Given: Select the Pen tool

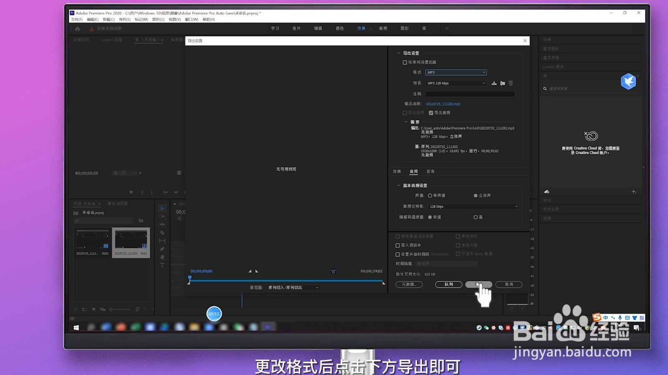Looking at the screenshot, I should (x=162, y=249).
